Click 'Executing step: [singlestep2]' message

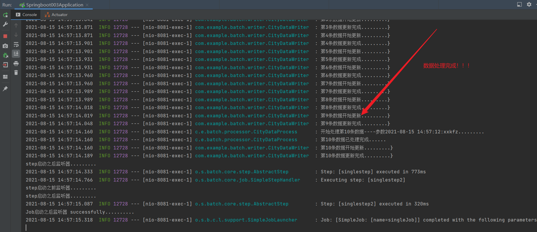pyautogui.click(x=363, y=180)
